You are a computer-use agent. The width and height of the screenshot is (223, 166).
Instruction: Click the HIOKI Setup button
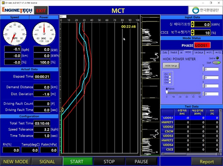pyautogui.click(x=171, y=66)
